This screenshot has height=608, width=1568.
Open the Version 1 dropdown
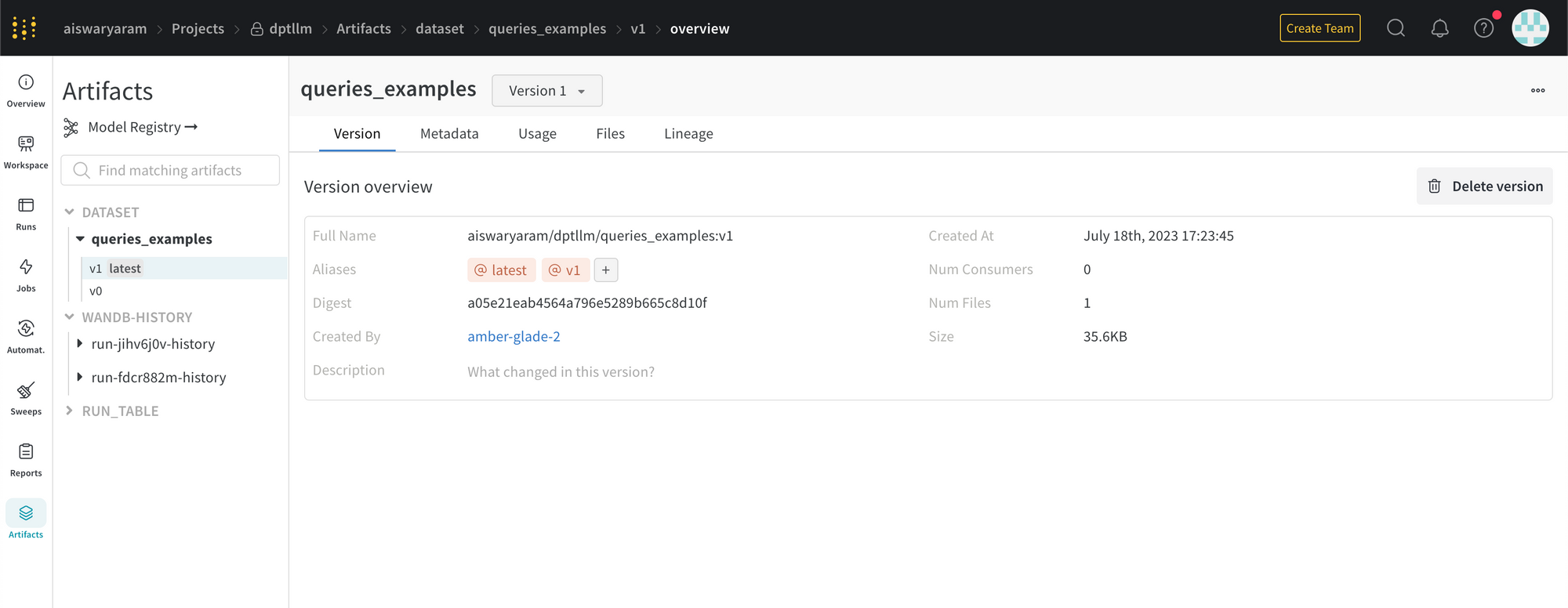pyautogui.click(x=547, y=91)
